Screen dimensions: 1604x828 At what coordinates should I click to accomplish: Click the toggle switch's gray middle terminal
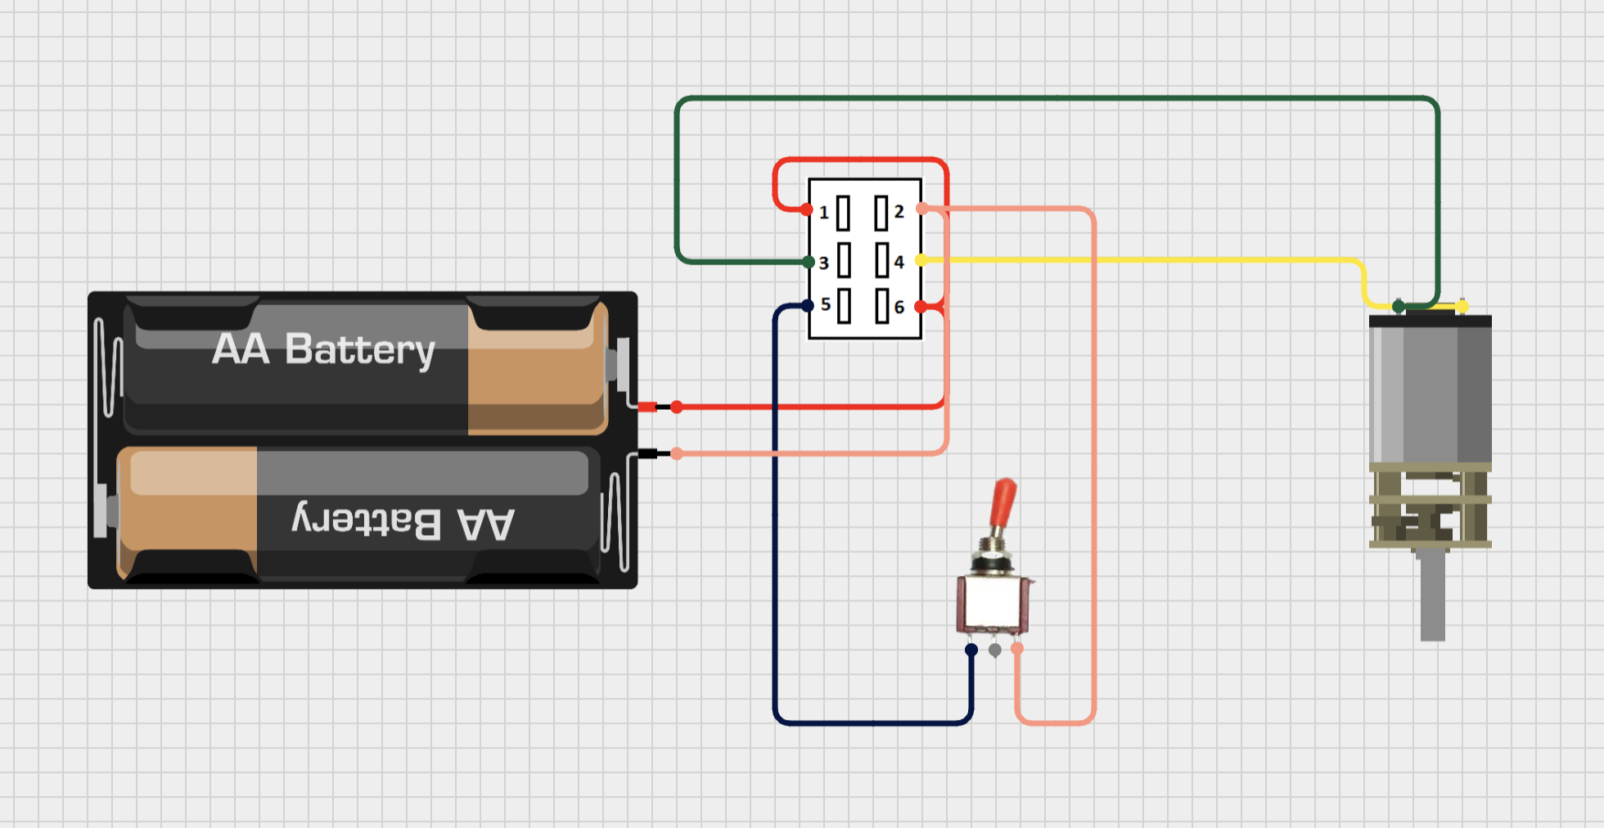point(994,650)
